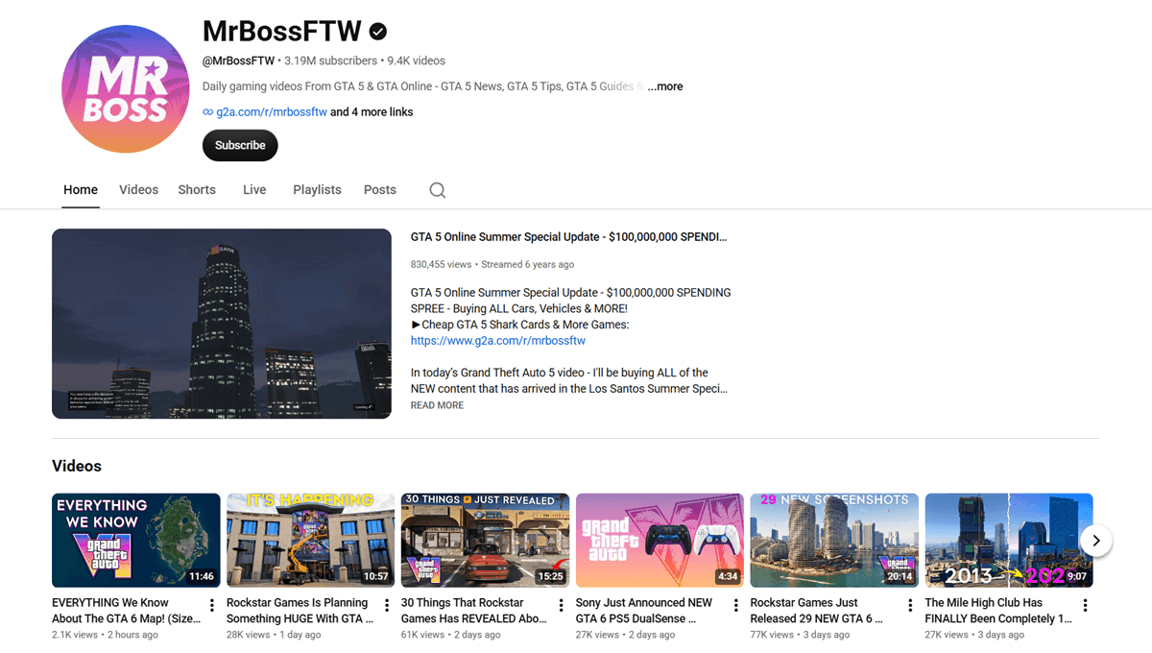
Task: Open options menu for Mile High Club video
Action: tap(1086, 606)
